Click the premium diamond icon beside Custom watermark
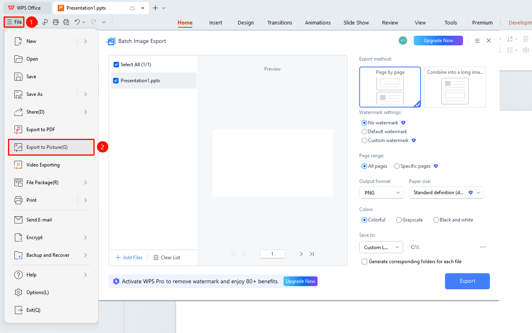Viewport: 532px width, 333px height. pos(414,140)
